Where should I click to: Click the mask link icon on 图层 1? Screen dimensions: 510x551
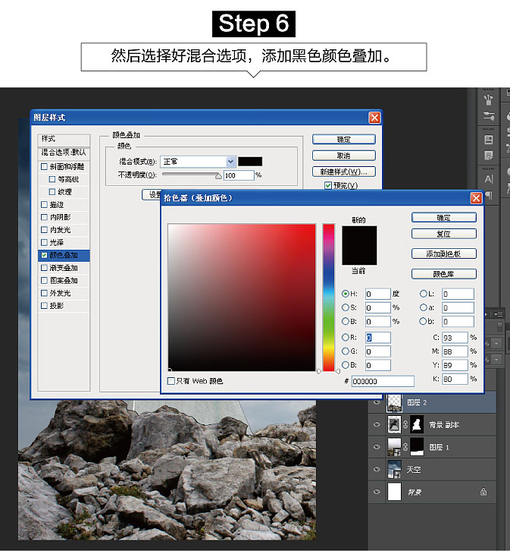tap(405, 446)
